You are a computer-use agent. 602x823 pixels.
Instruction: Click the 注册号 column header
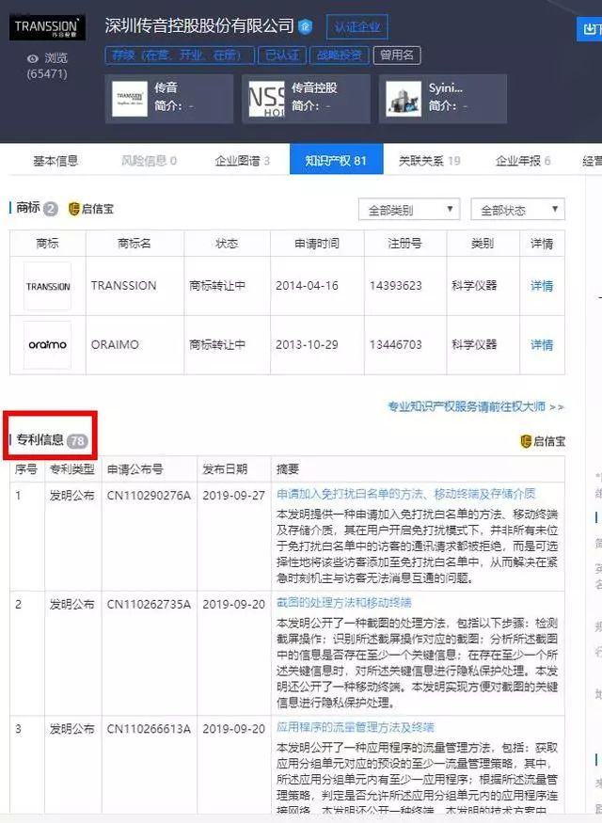click(x=404, y=244)
